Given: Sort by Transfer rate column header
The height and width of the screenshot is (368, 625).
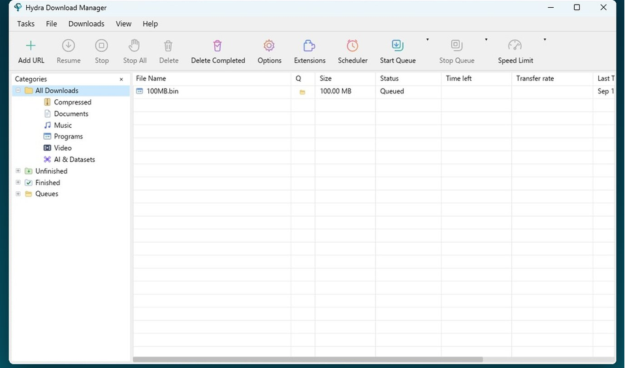Looking at the screenshot, I should point(552,78).
